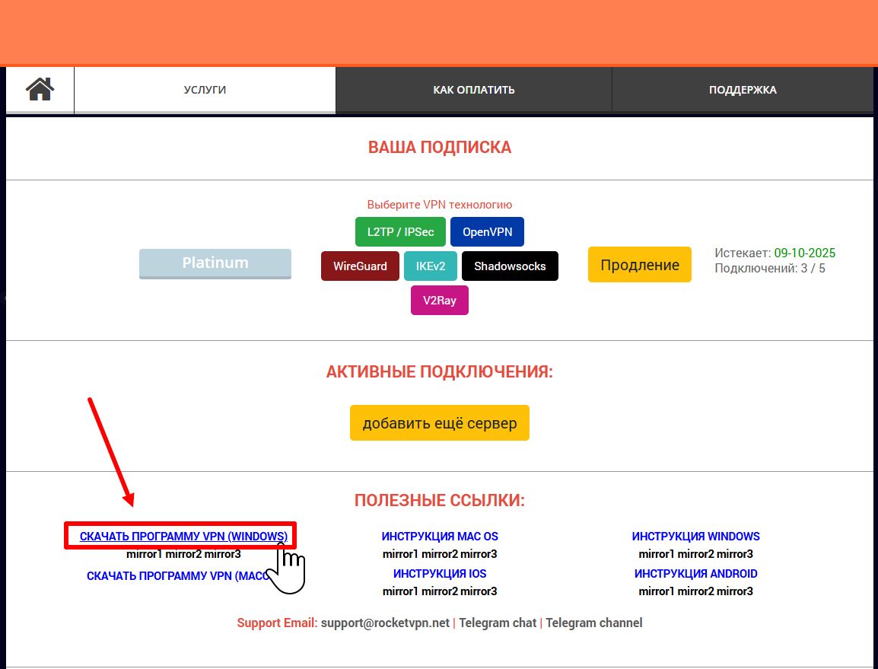The width and height of the screenshot is (878, 669).
Task: Select Shadowsocks technology button
Action: click(510, 266)
